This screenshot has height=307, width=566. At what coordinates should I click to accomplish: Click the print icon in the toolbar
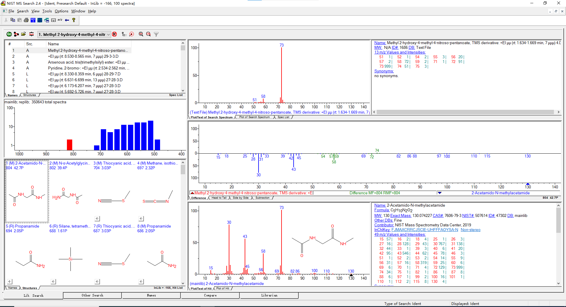tap(26, 20)
